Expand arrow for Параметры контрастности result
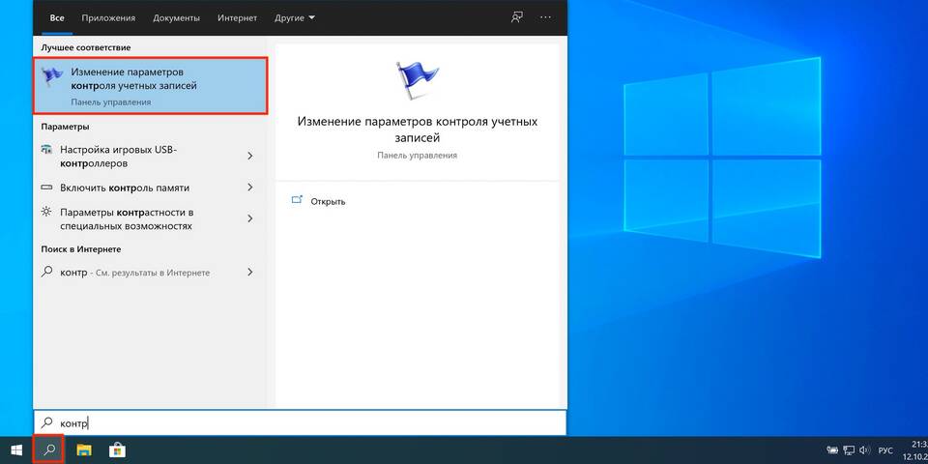928x464 pixels. (250, 218)
